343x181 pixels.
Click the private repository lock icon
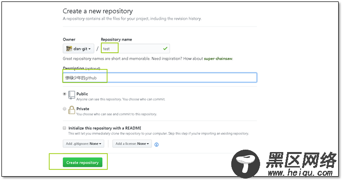pos(71,110)
